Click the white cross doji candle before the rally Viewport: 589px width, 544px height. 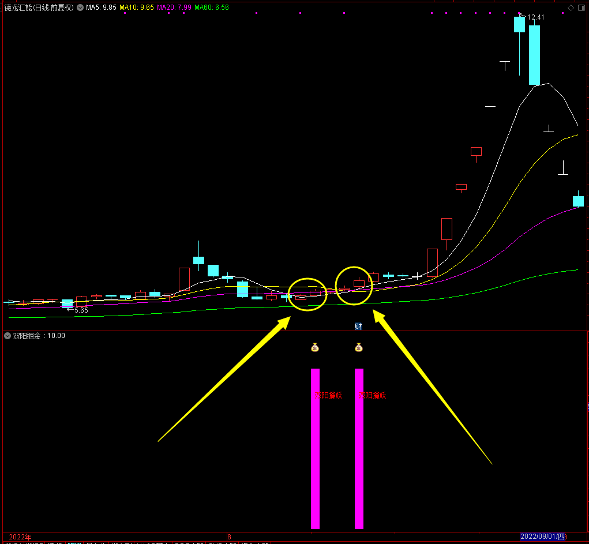point(417,277)
